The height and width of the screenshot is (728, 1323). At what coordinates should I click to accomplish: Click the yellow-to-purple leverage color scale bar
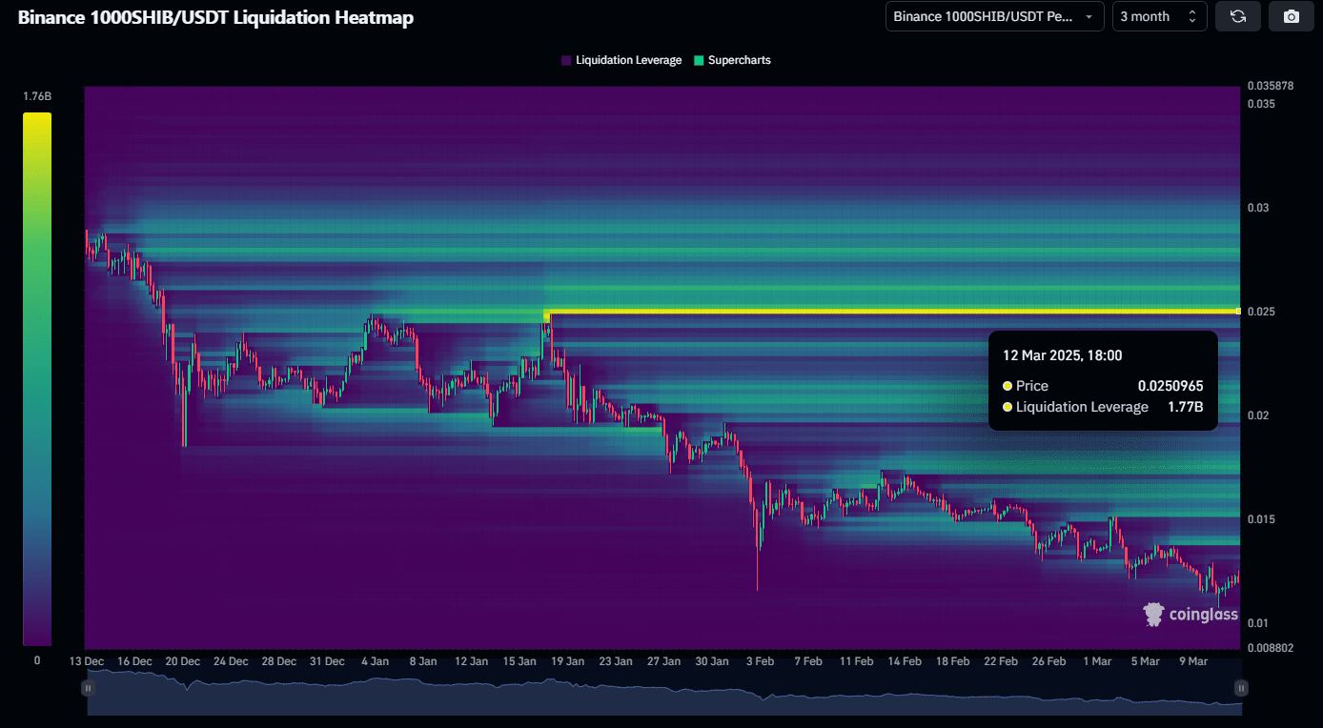(x=37, y=379)
